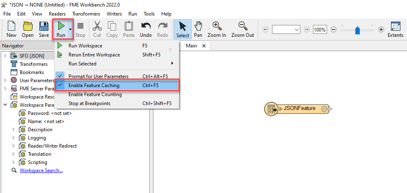Open the Run button dropdown arrow
The width and height of the screenshot is (407, 193).
point(71,29)
